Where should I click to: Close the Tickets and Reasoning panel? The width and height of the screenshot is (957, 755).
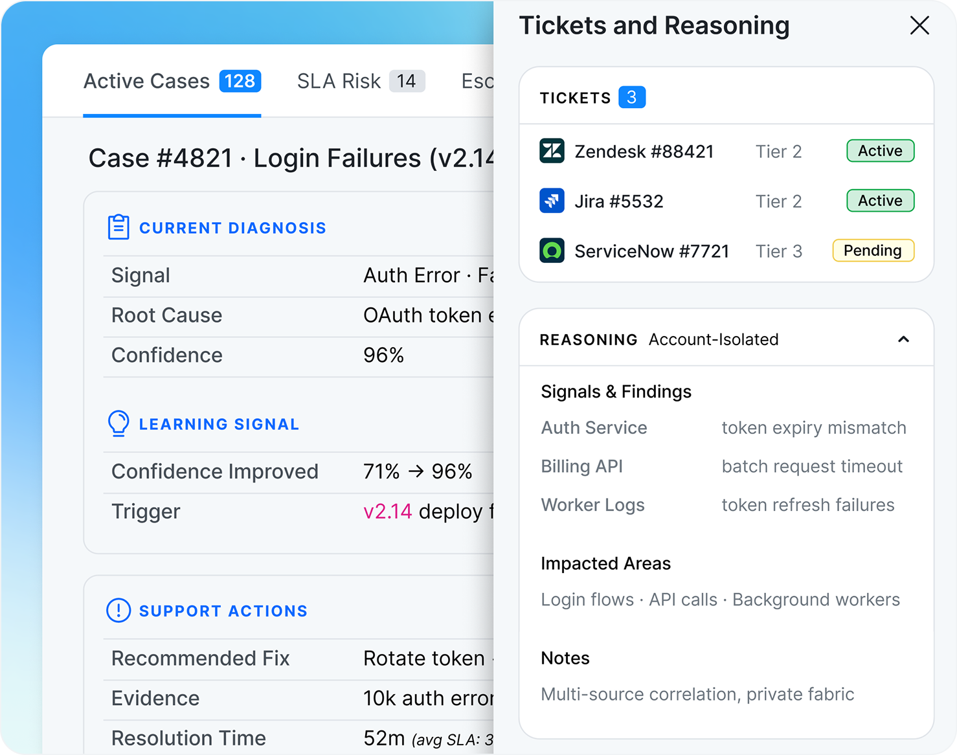point(919,26)
